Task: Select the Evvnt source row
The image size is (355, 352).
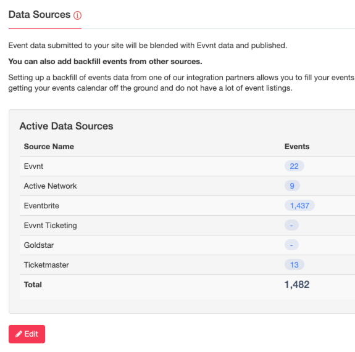Action: [x=187, y=166]
